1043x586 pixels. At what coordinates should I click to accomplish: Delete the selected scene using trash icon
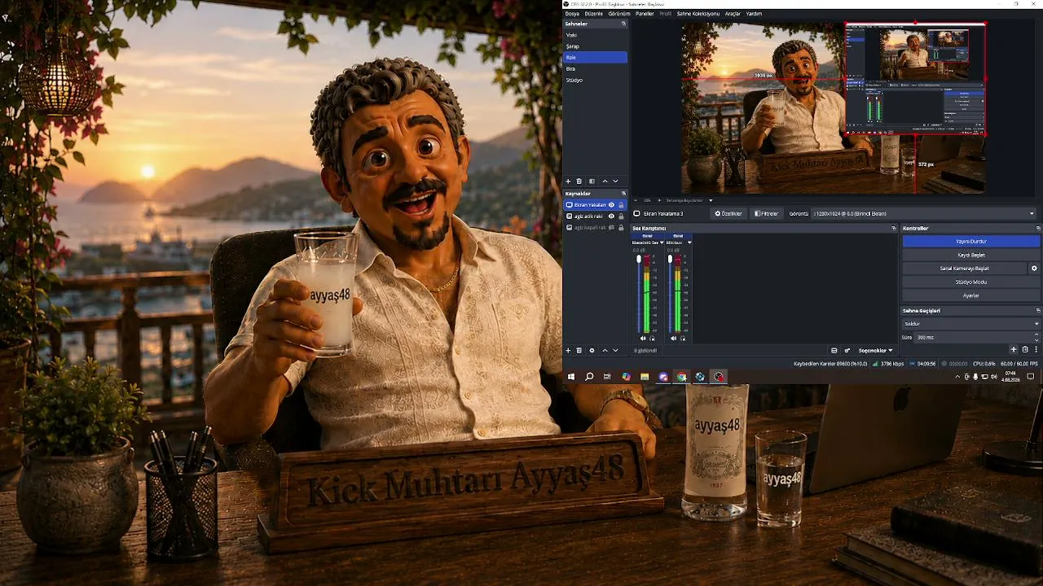coord(579,181)
